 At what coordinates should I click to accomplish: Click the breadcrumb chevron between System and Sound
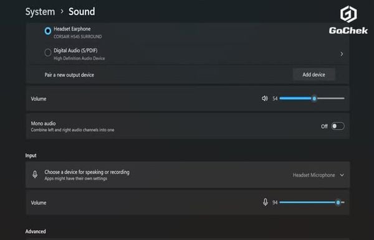[x=62, y=11]
